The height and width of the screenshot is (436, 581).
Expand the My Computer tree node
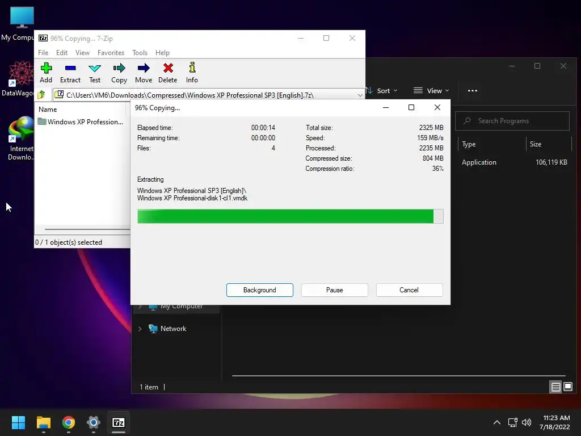click(x=140, y=307)
